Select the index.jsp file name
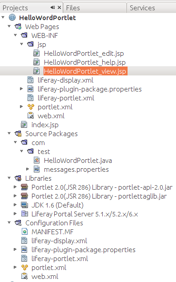 (x=45, y=125)
